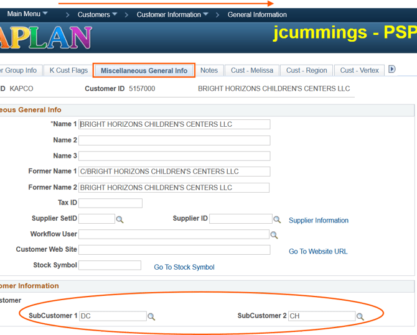Screen dimensions: 417x335
Task: Focus the Customer Web Site field
Action: coord(174,250)
